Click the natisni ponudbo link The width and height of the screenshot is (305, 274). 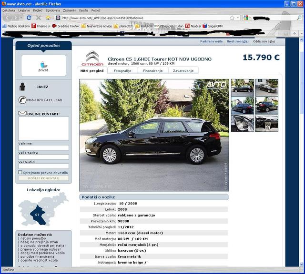tap(33, 238)
